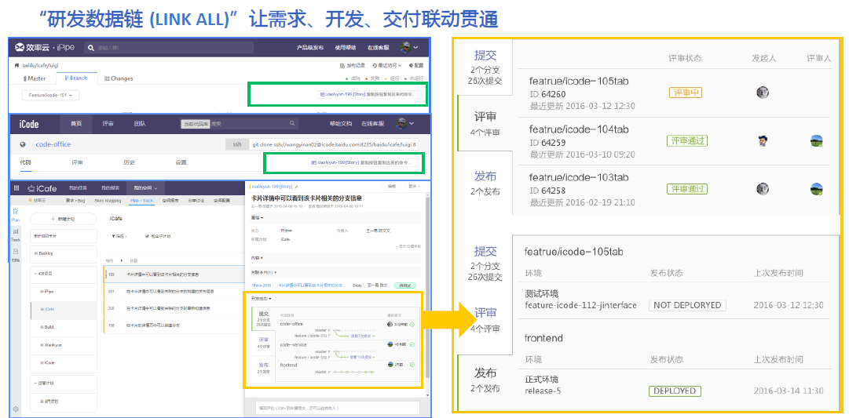Viewport: 849px width, 418px height.
Task: Open the Plan·Track tab in iCafe
Action: click(142, 200)
